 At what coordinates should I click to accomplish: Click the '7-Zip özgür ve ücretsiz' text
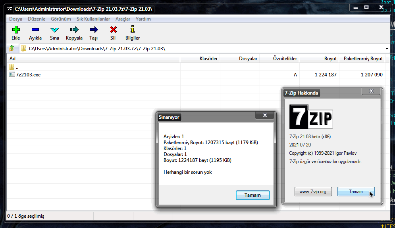(326, 161)
